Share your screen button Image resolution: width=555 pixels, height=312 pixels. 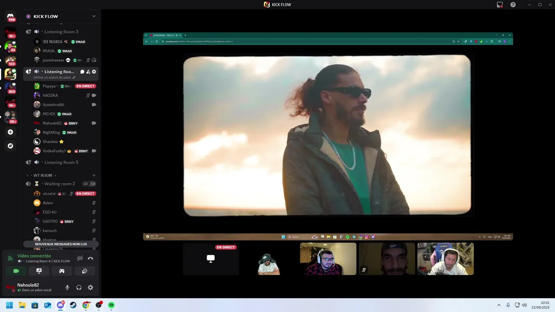[39, 271]
